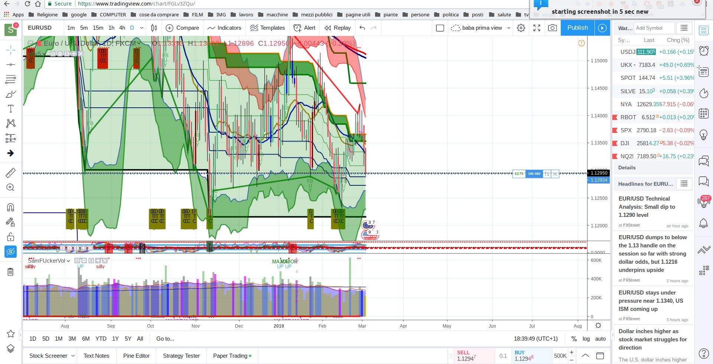Open the candlestick chart style selector
This screenshot has width=713, height=364.
pos(154,28)
